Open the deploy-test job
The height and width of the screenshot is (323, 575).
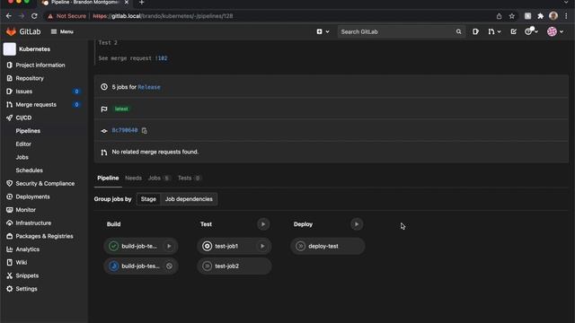[x=328, y=247]
